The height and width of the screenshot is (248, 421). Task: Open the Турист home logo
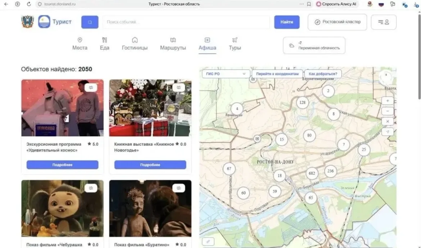pos(55,22)
